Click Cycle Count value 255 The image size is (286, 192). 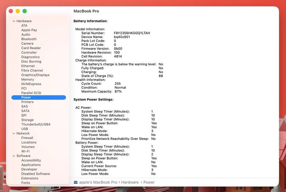click(118, 83)
